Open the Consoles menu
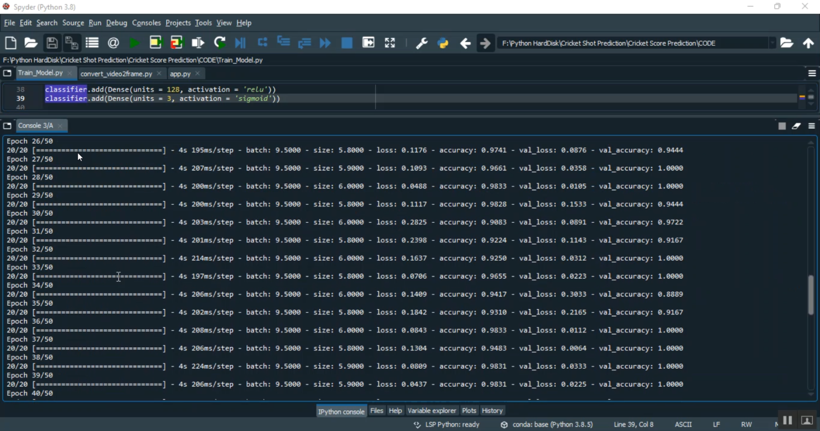The height and width of the screenshot is (431, 820). coord(146,23)
